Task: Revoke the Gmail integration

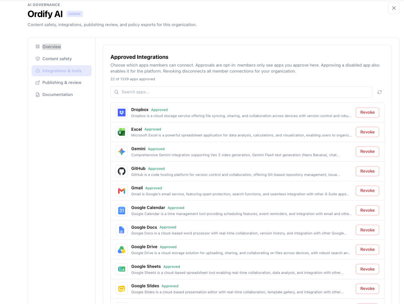Action: click(367, 191)
